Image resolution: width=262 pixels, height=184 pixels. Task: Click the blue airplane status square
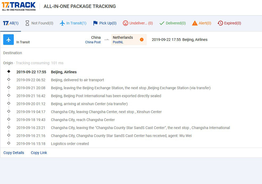pos(8,40)
